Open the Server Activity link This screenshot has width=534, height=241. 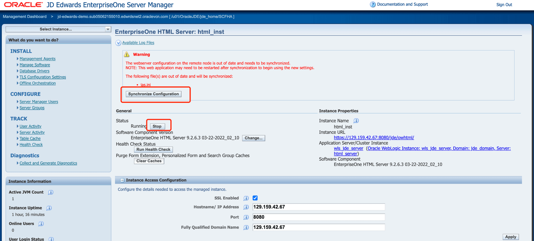[32, 132]
